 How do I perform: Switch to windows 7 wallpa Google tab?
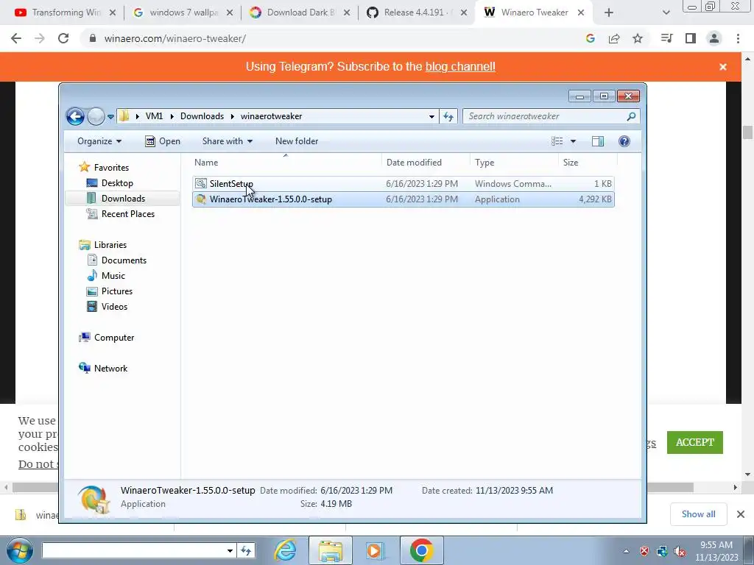(183, 13)
